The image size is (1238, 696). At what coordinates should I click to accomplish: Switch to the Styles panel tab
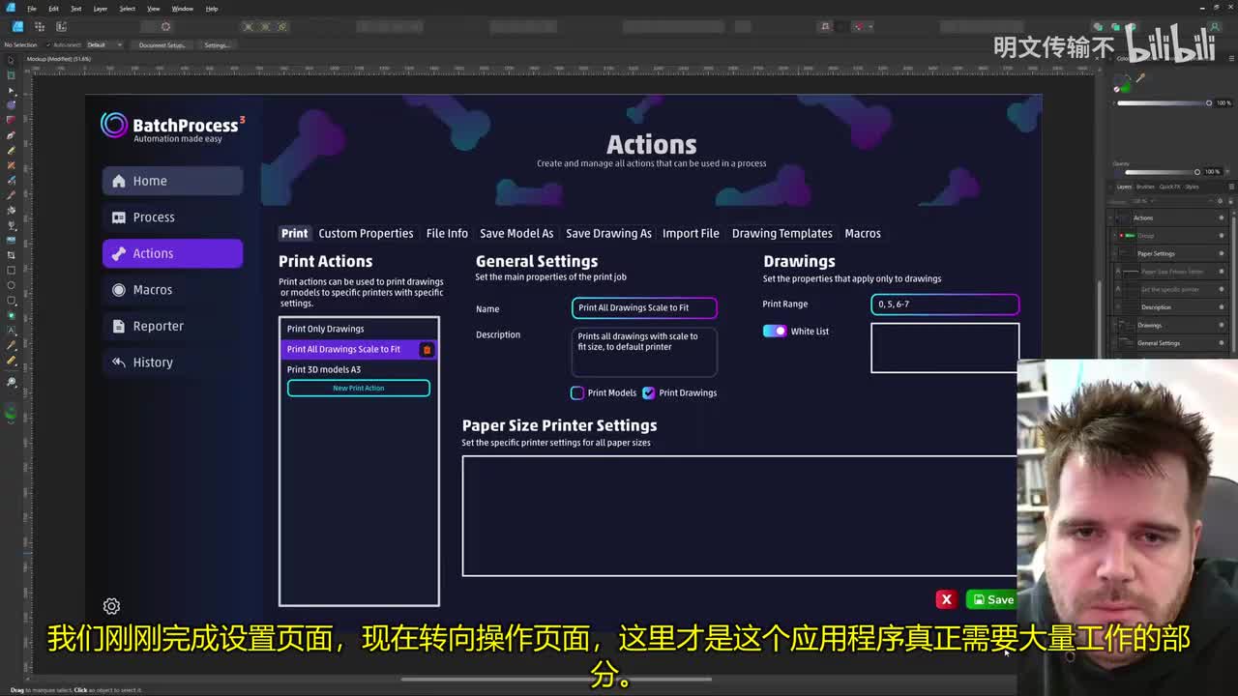pos(1192,187)
